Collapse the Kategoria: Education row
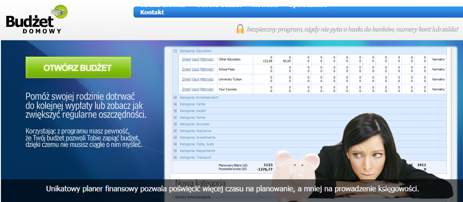Image resolution: width=463 pixels, height=202 pixels. (175, 51)
